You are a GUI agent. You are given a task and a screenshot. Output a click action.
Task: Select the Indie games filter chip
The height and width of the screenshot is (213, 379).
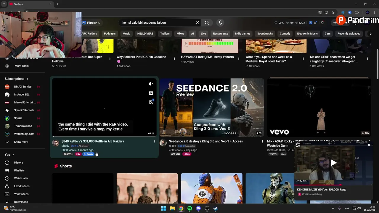click(x=243, y=33)
